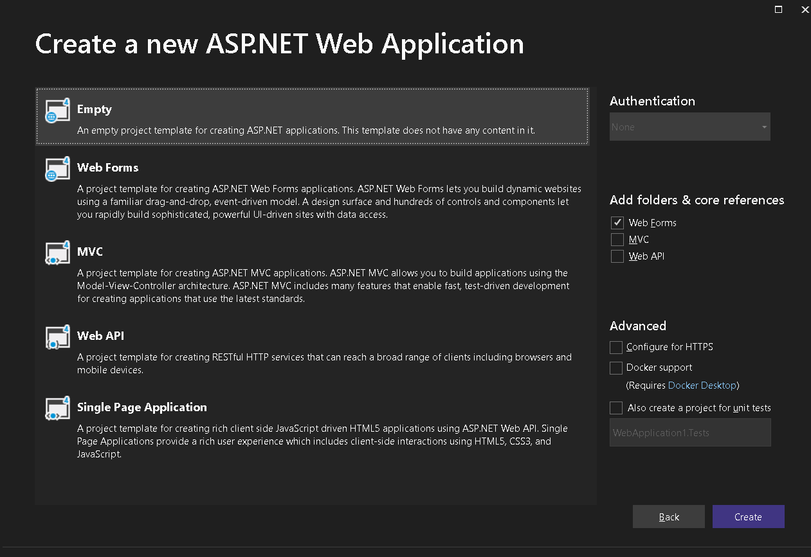The height and width of the screenshot is (557, 811).
Task: Click the Web API template icon
Action: [58, 337]
